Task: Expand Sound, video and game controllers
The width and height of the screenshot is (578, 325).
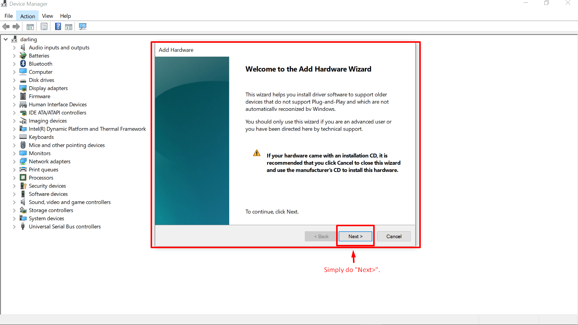Action: pyautogui.click(x=14, y=202)
